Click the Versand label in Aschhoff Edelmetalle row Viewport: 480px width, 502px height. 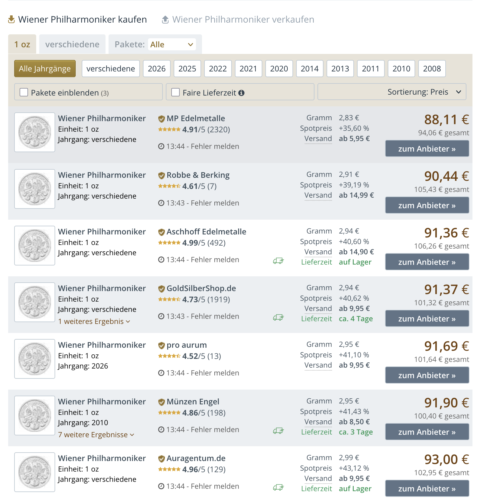click(318, 252)
